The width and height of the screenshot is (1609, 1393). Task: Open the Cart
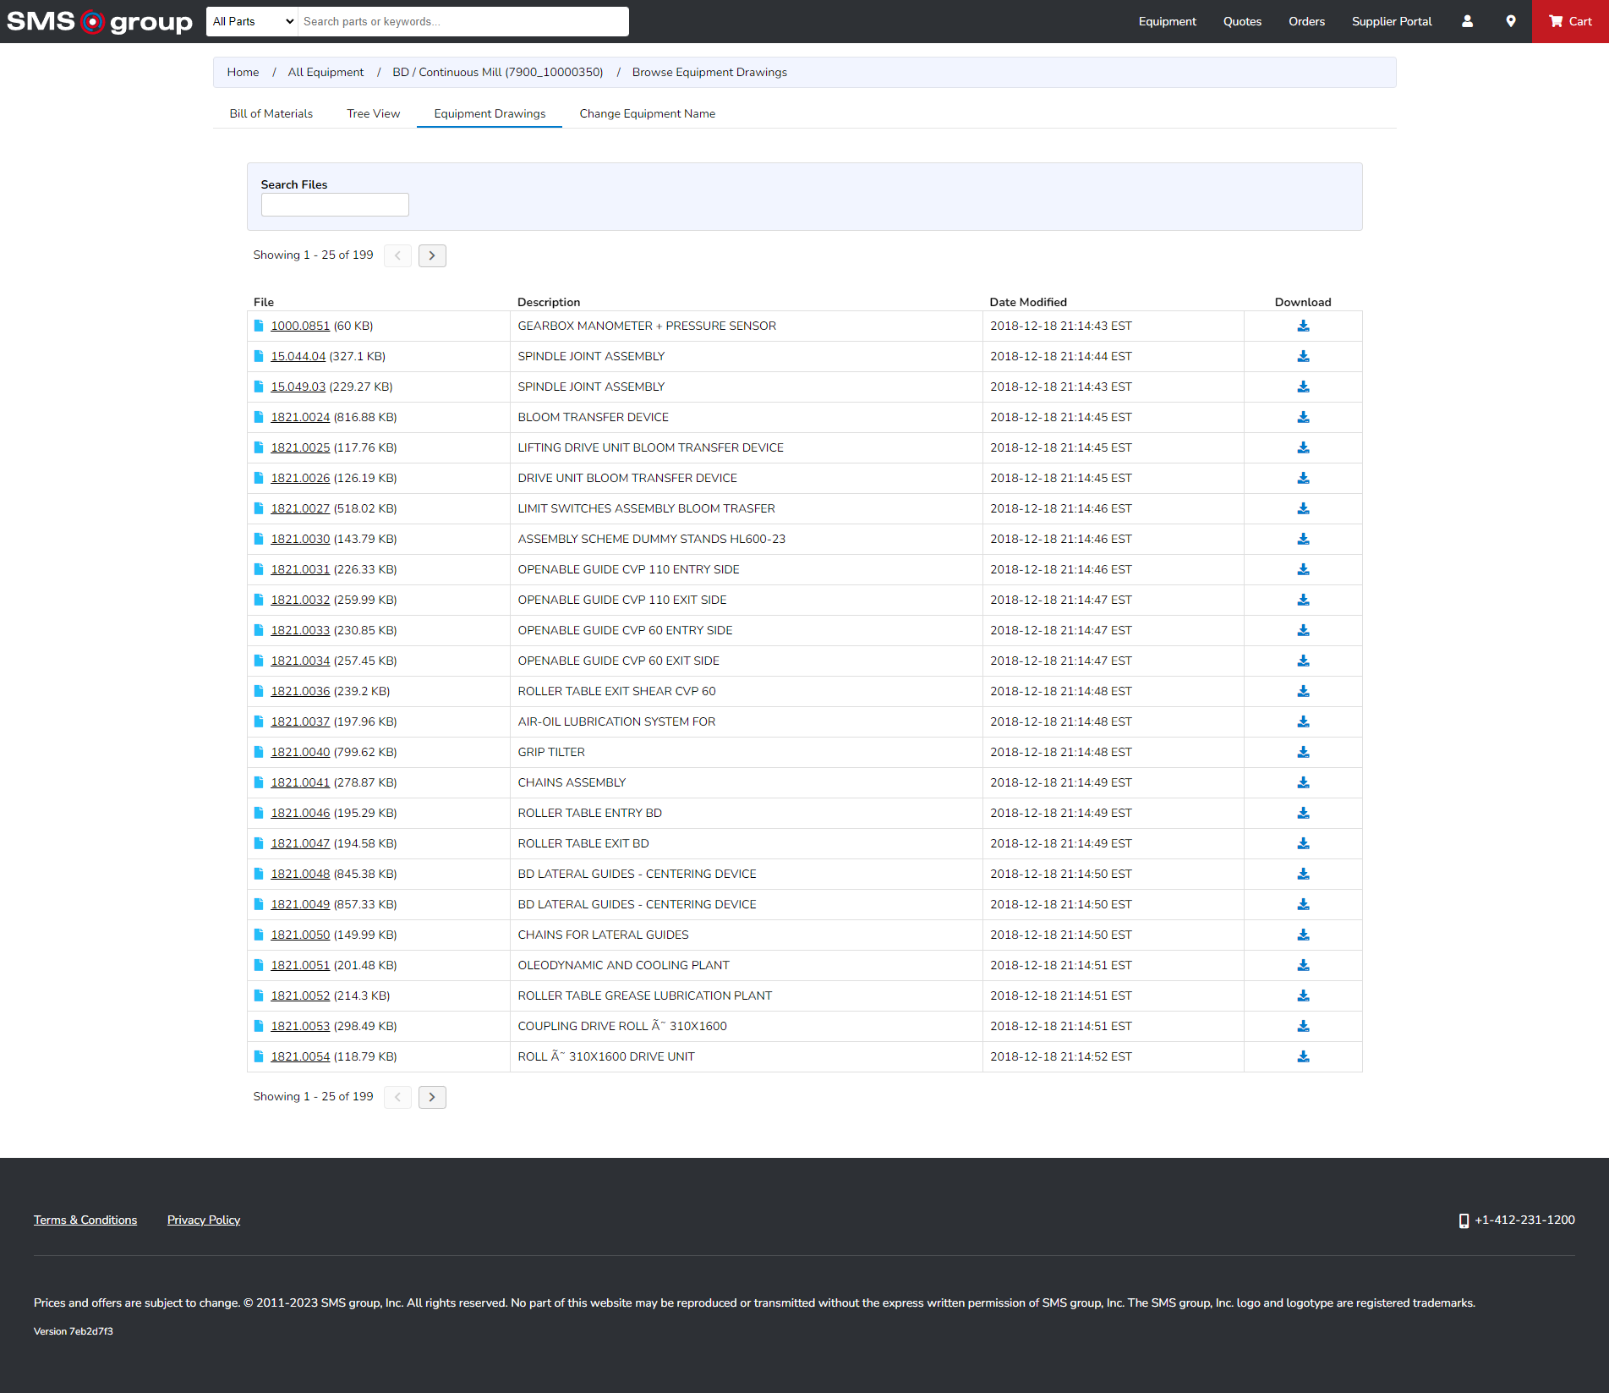click(x=1570, y=22)
